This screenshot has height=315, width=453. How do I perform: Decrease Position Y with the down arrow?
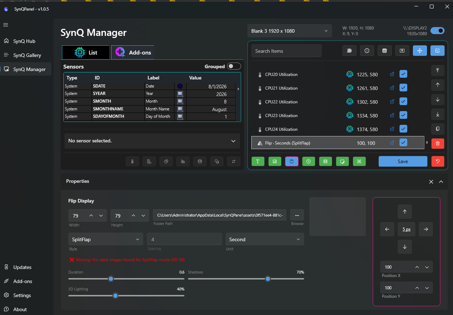pyautogui.click(x=427, y=288)
